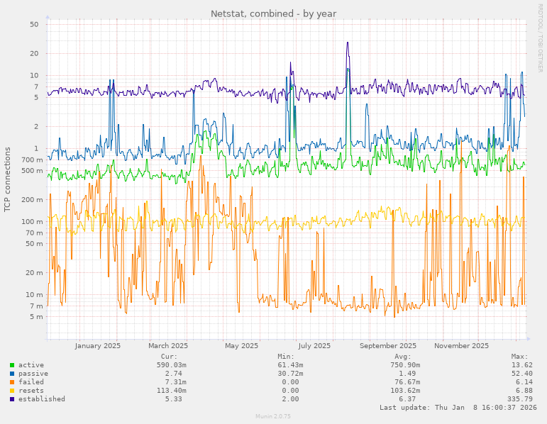Click active minimum value 61.43m

coord(290,365)
